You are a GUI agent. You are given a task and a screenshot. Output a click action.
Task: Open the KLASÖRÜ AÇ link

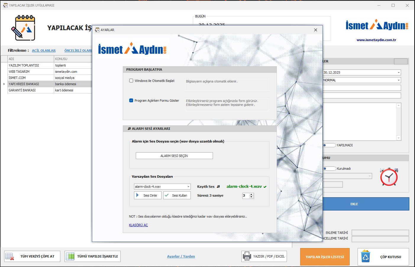tap(138, 225)
